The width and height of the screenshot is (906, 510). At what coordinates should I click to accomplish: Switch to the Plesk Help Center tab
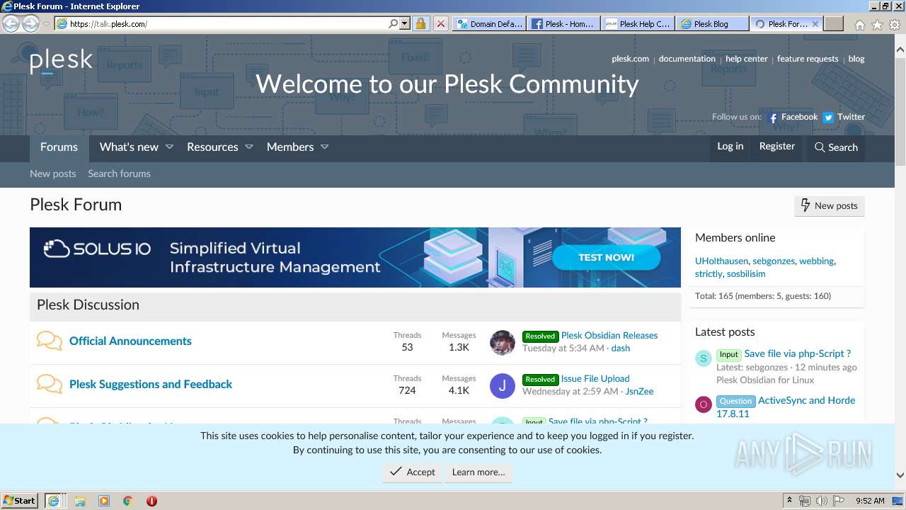[638, 23]
